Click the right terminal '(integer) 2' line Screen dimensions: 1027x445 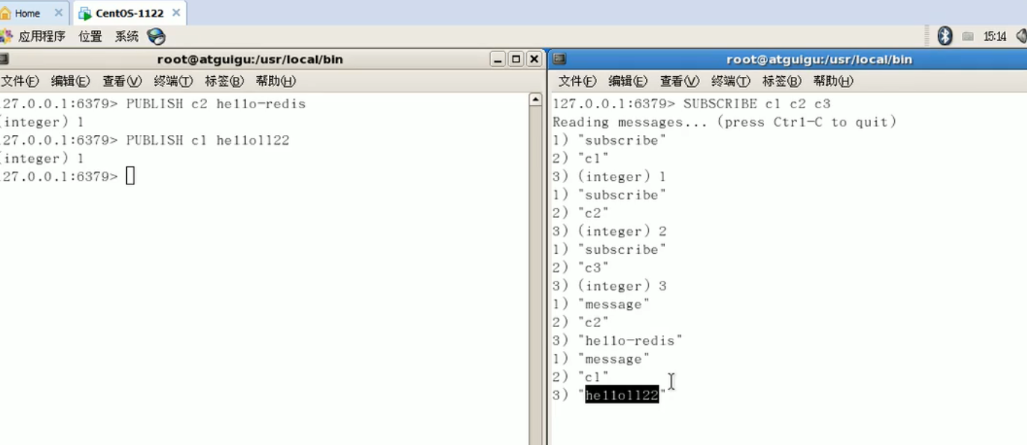[609, 231]
